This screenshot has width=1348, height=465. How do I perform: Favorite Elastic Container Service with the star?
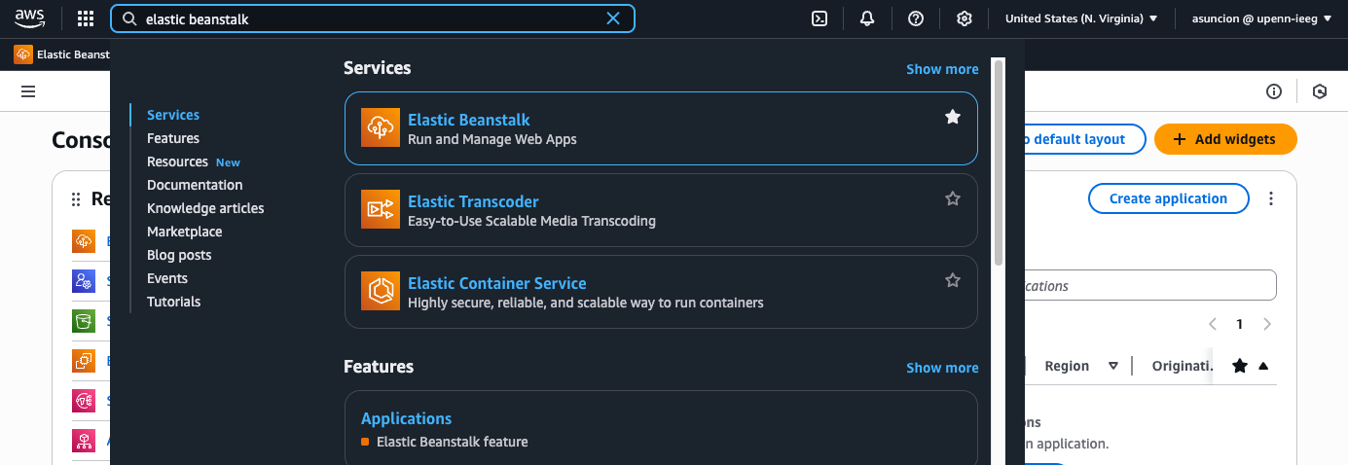(953, 280)
